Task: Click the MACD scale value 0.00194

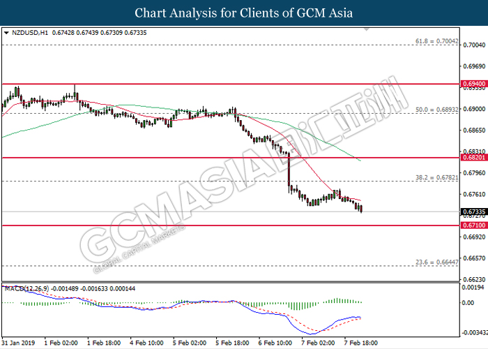Action: 473,288
